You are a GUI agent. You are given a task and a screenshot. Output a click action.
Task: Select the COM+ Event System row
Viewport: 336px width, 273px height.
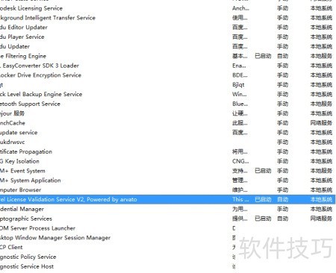tap(168, 171)
